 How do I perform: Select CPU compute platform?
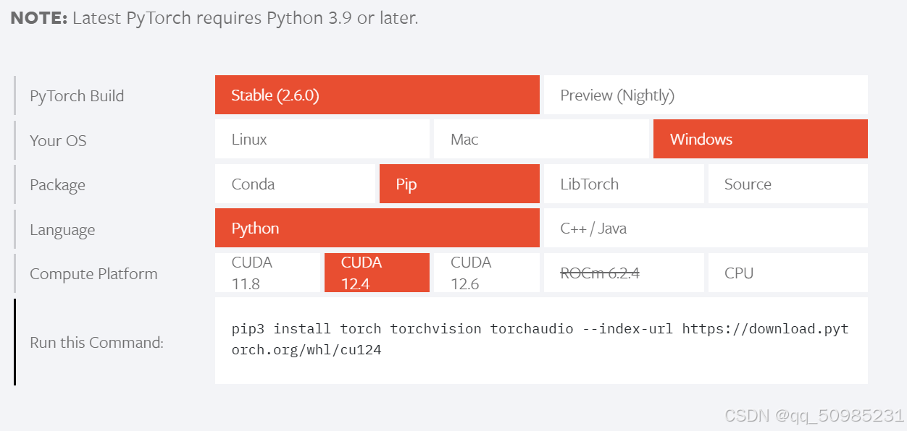click(x=788, y=273)
